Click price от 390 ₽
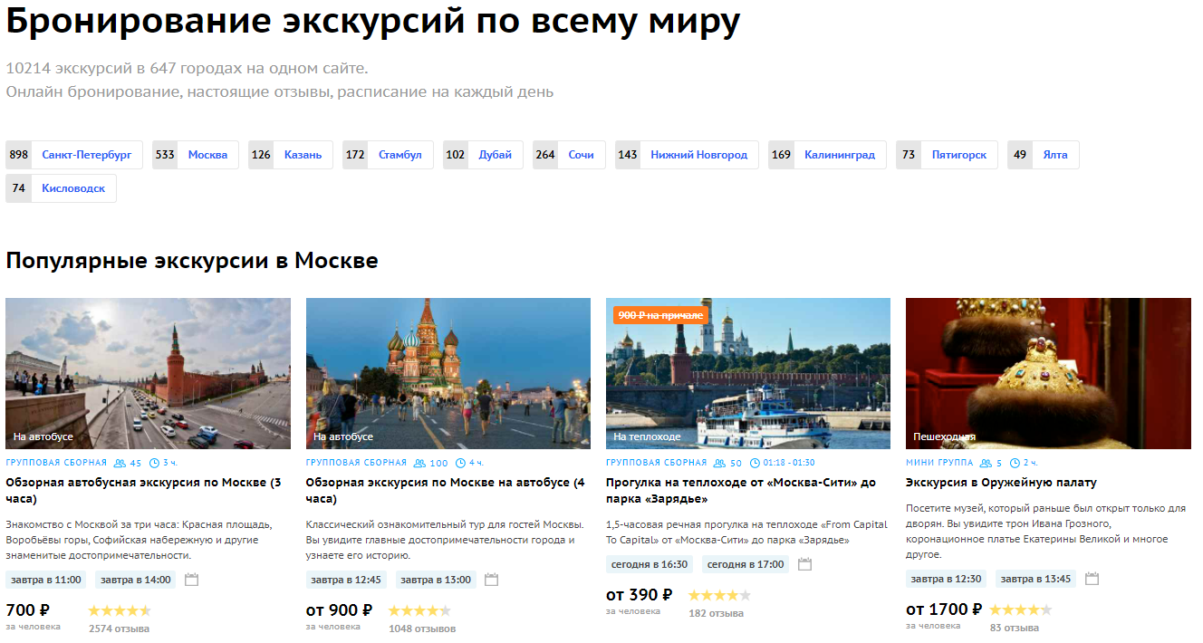Image resolution: width=1203 pixels, height=643 pixels. [x=640, y=595]
